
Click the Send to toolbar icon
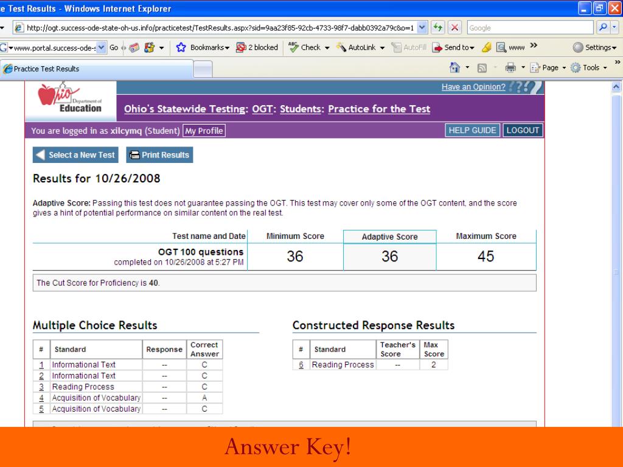point(437,47)
